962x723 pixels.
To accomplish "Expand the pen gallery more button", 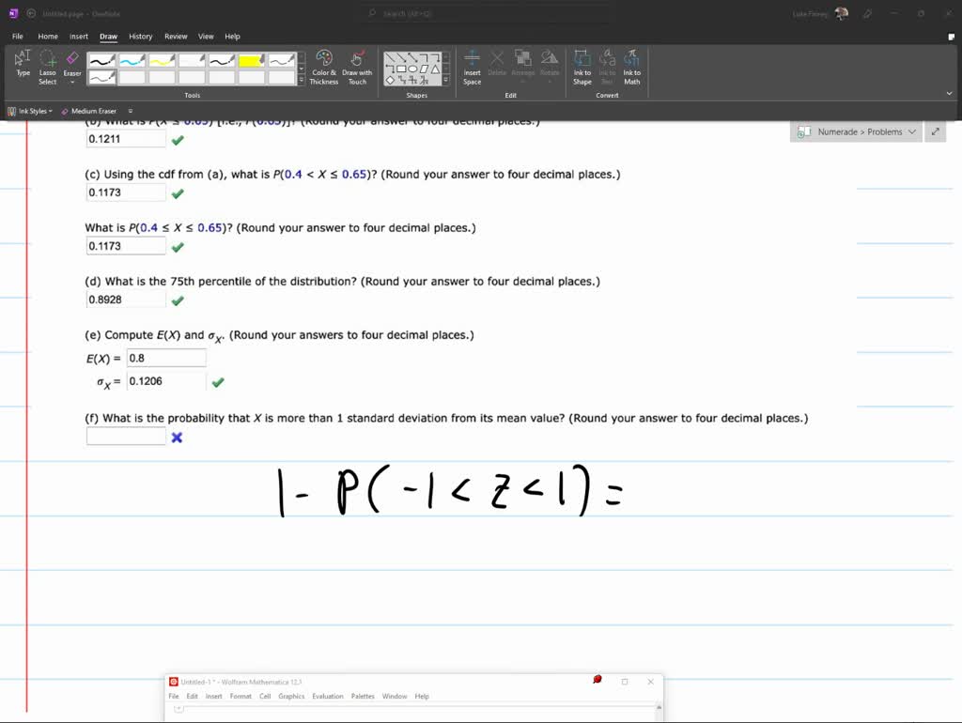I will 302,81.
